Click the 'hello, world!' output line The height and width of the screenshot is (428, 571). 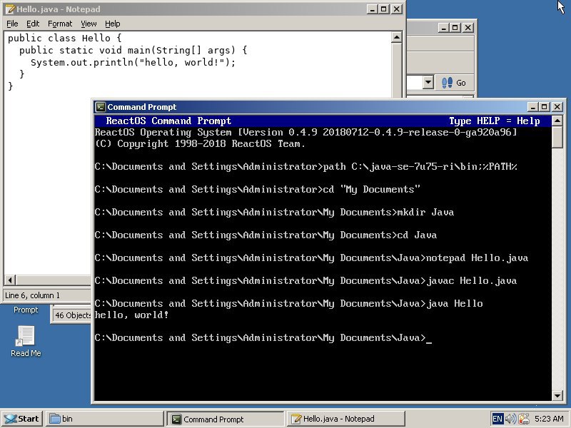131,315
